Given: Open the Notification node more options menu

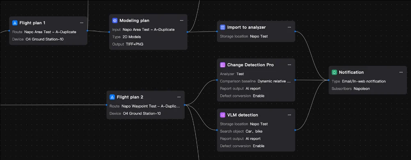Looking at the screenshot, I should (x=401, y=72).
